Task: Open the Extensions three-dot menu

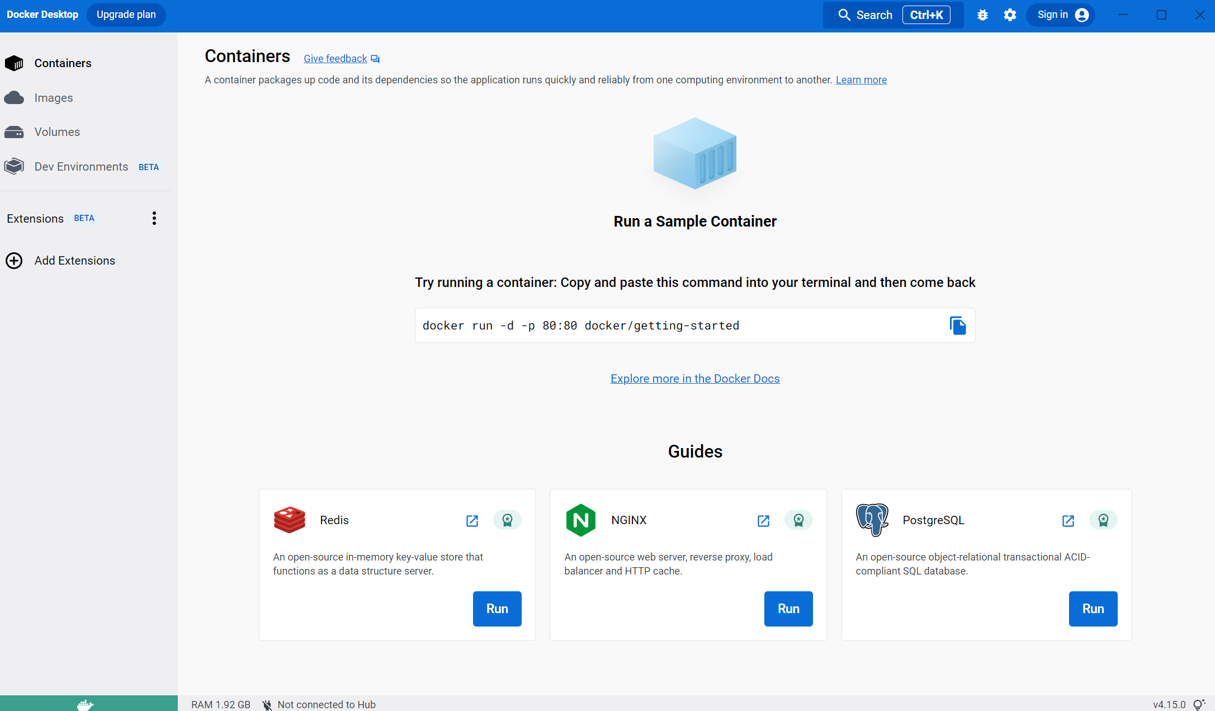Action: click(154, 218)
